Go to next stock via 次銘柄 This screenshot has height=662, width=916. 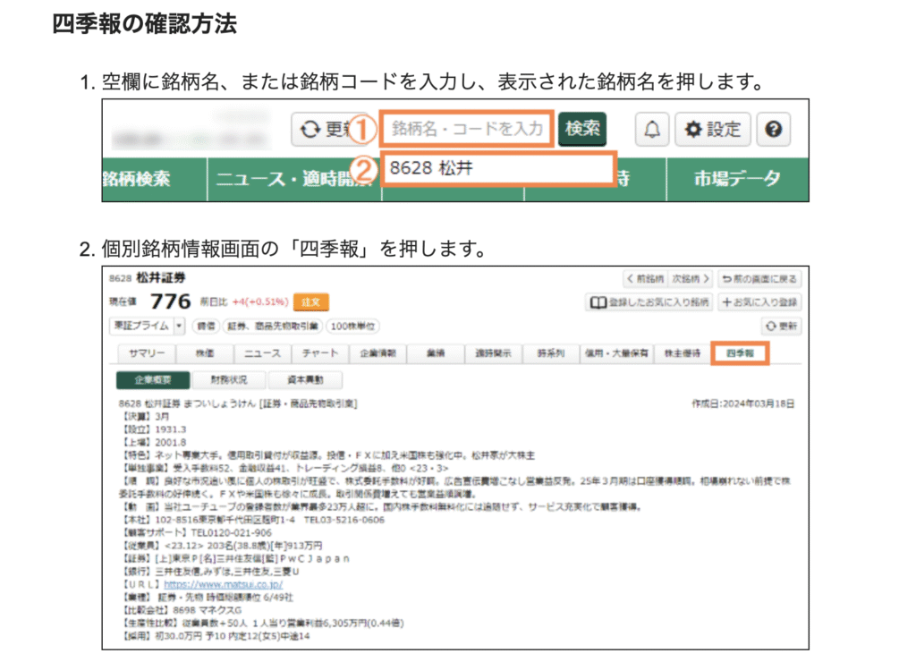tap(691, 279)
